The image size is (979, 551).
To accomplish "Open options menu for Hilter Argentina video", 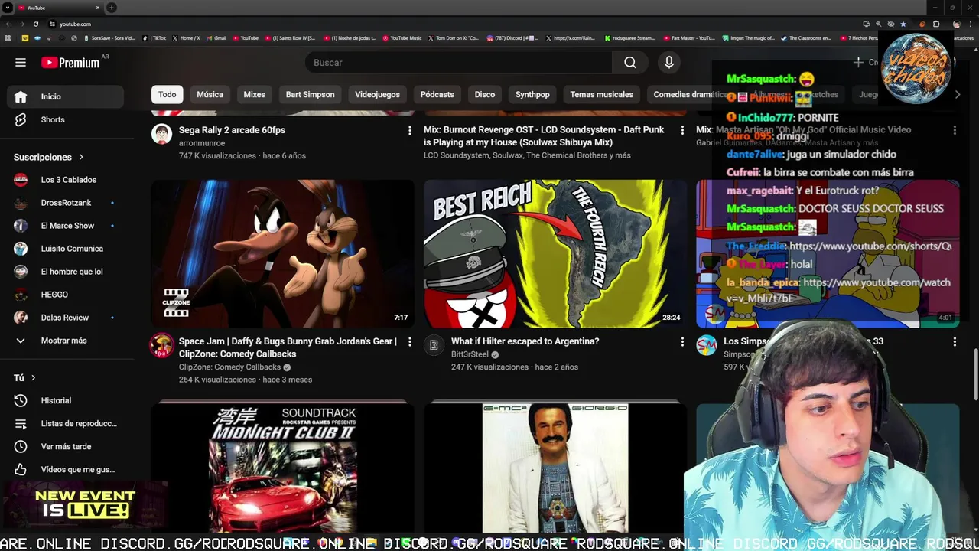I will click(x=682, y=342).
